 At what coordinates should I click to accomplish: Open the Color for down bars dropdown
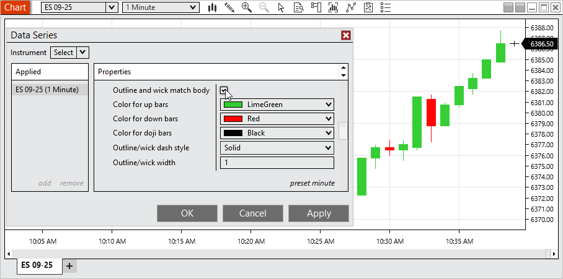pos(277,119)
